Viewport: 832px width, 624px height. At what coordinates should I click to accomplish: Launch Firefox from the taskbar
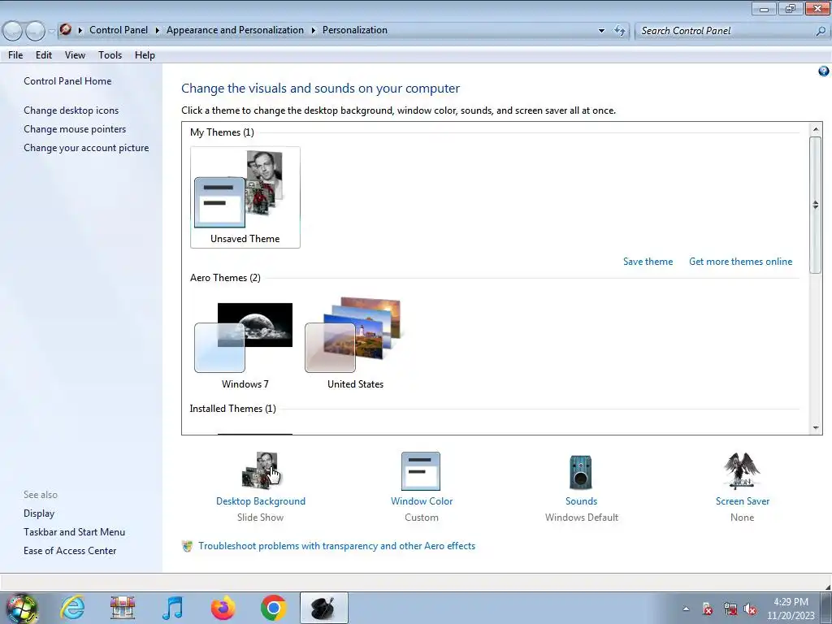point(223,608)
